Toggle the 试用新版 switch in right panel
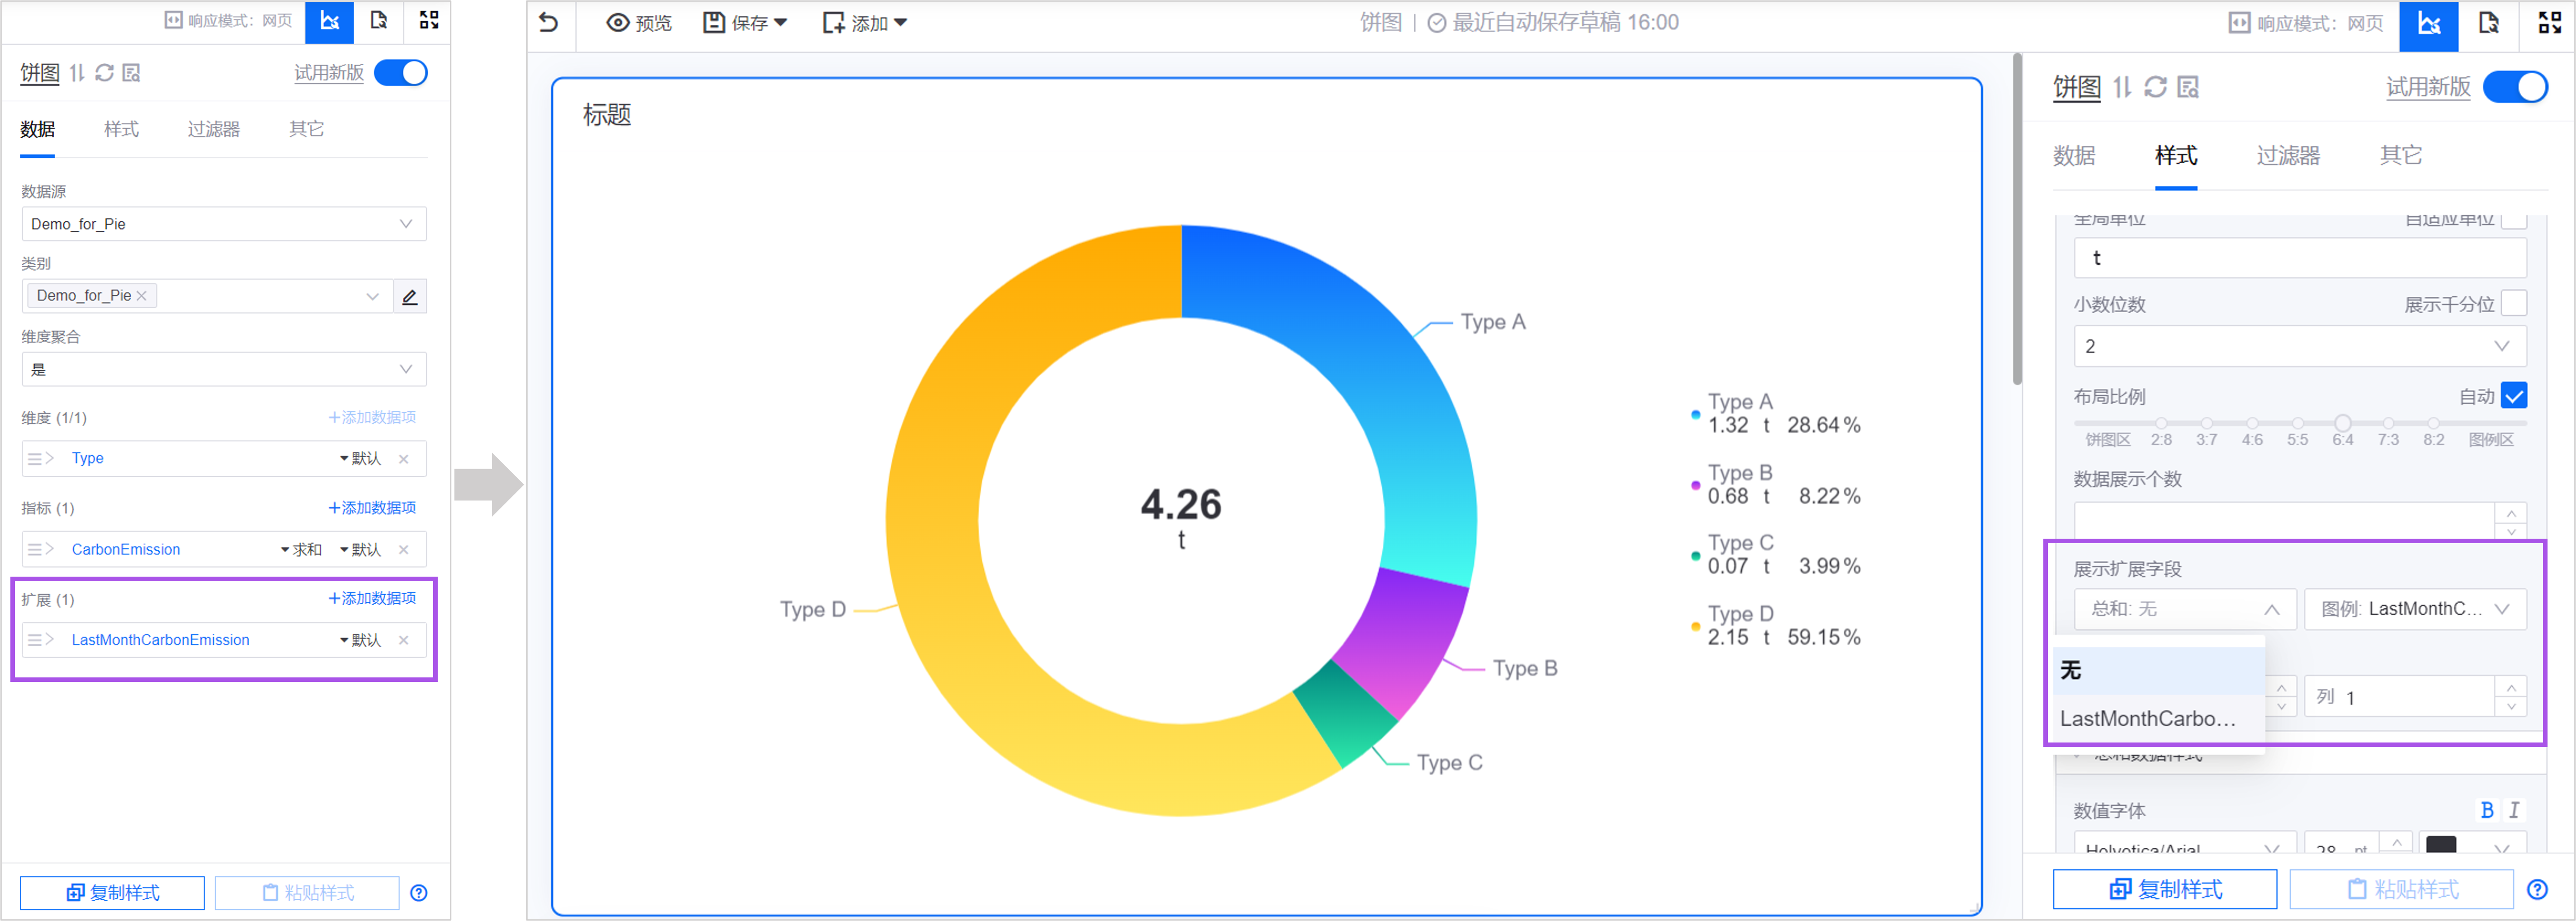The width and height of the screenshot is (2576, 921). (x=2514, y=87)
